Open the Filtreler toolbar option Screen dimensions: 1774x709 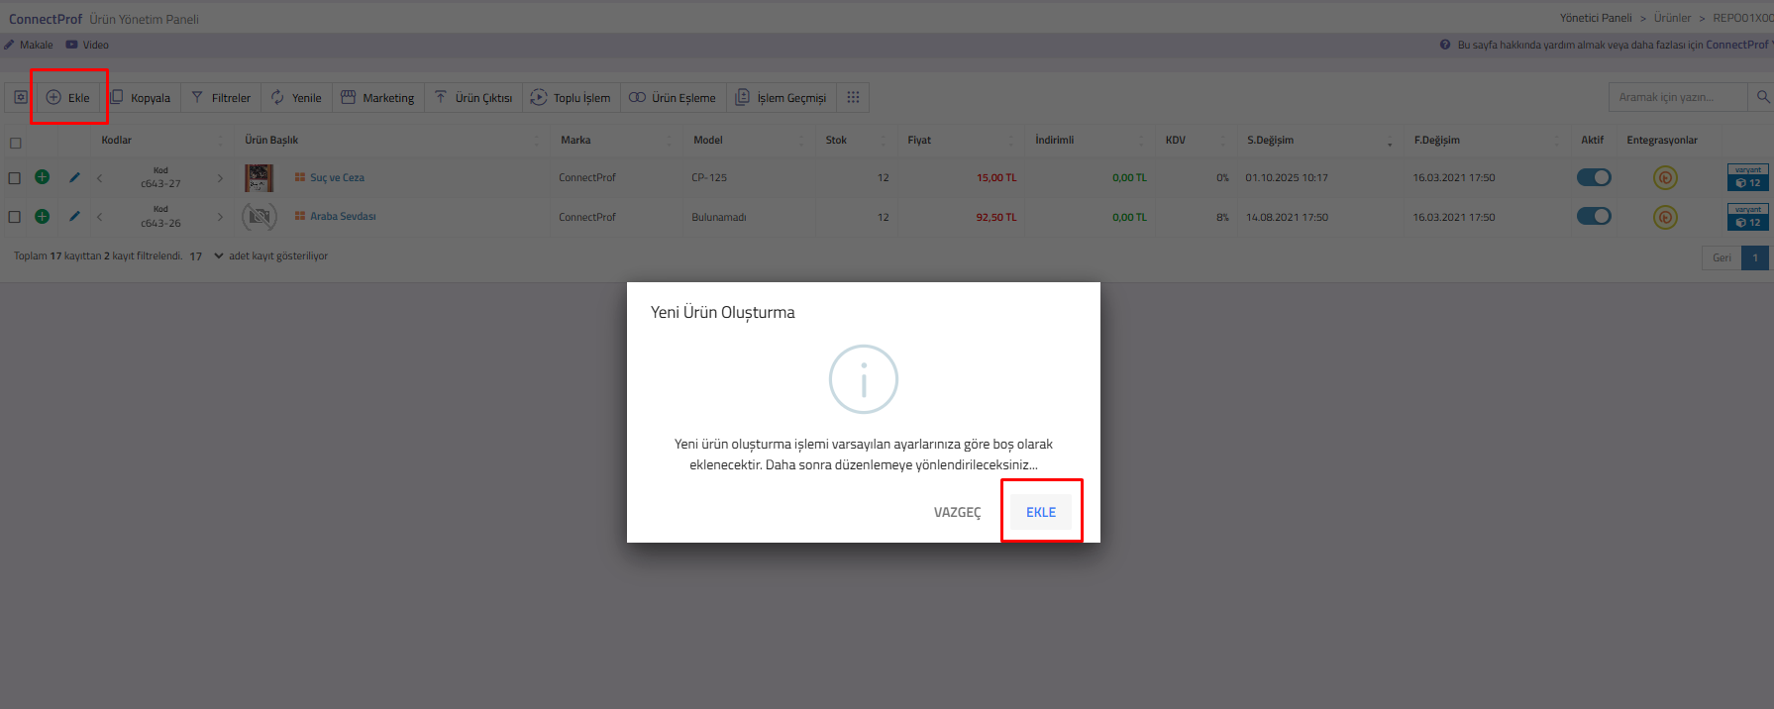(x=221, y=97)
